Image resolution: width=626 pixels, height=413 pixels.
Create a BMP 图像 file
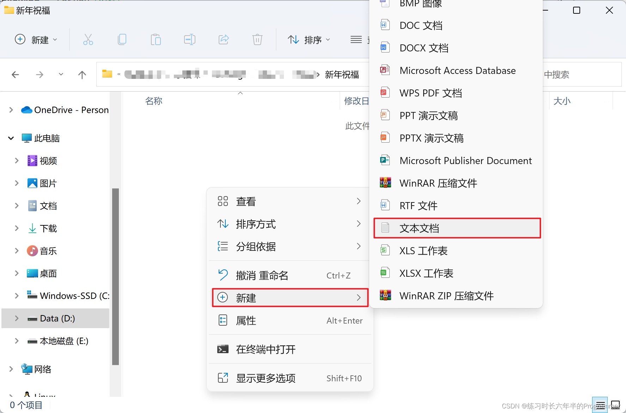pos(457,5)
